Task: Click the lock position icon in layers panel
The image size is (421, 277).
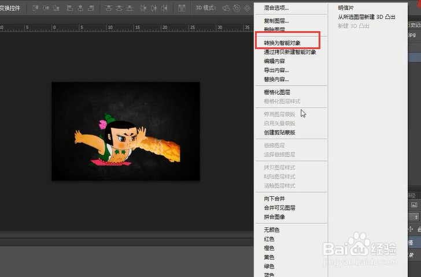Action: click(x=411, y=229)
